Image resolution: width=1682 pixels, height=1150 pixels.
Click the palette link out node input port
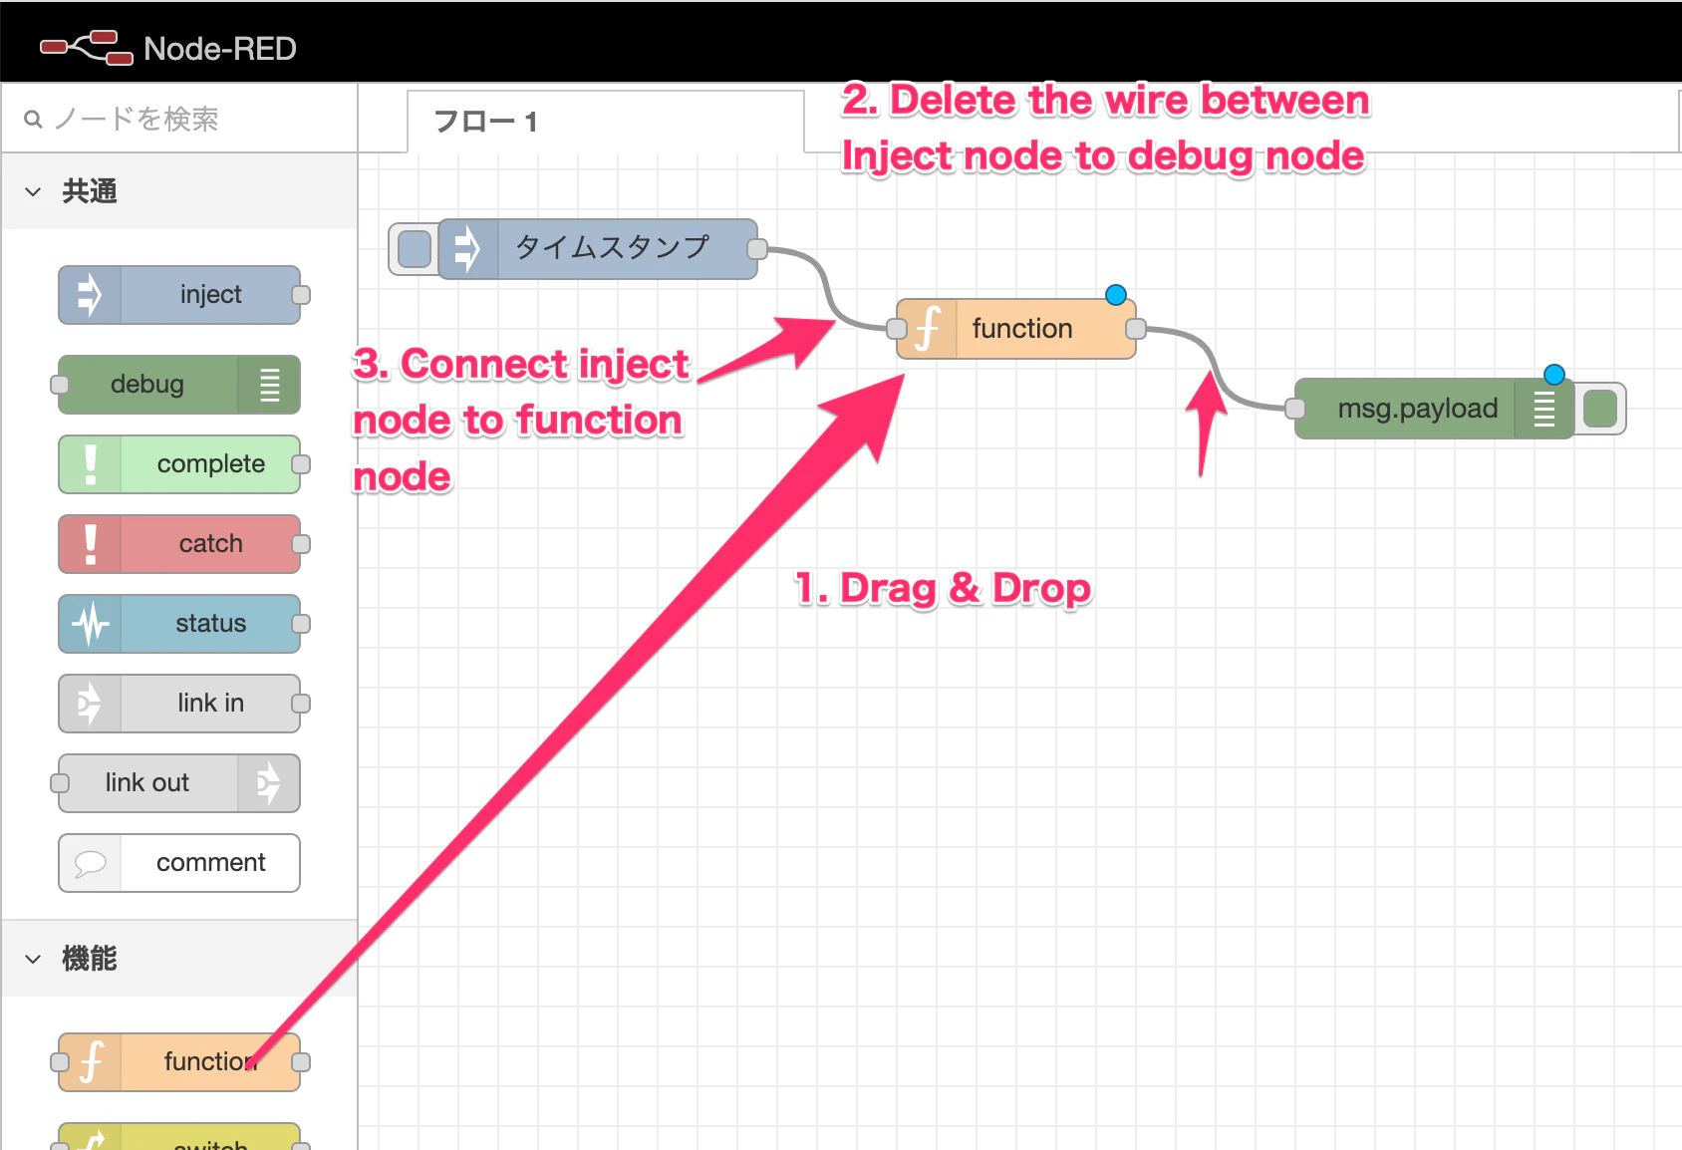click(x=60, y=783)
